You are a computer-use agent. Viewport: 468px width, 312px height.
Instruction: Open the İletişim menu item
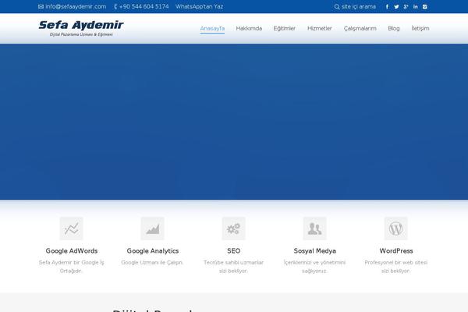[x=420, y=28]
